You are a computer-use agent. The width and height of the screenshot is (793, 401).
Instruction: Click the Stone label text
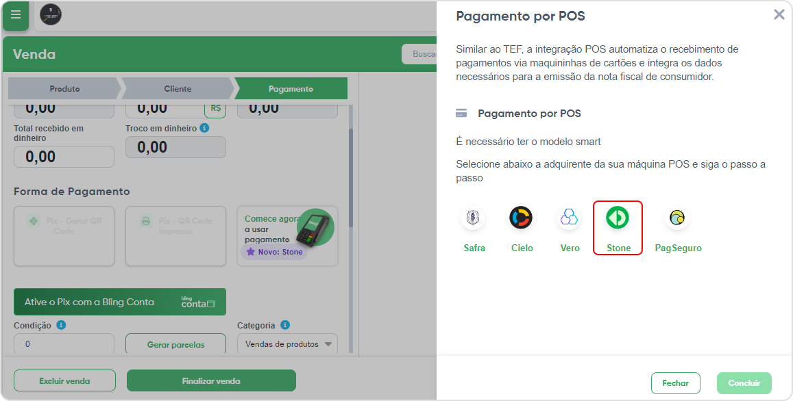pos(618,248)
